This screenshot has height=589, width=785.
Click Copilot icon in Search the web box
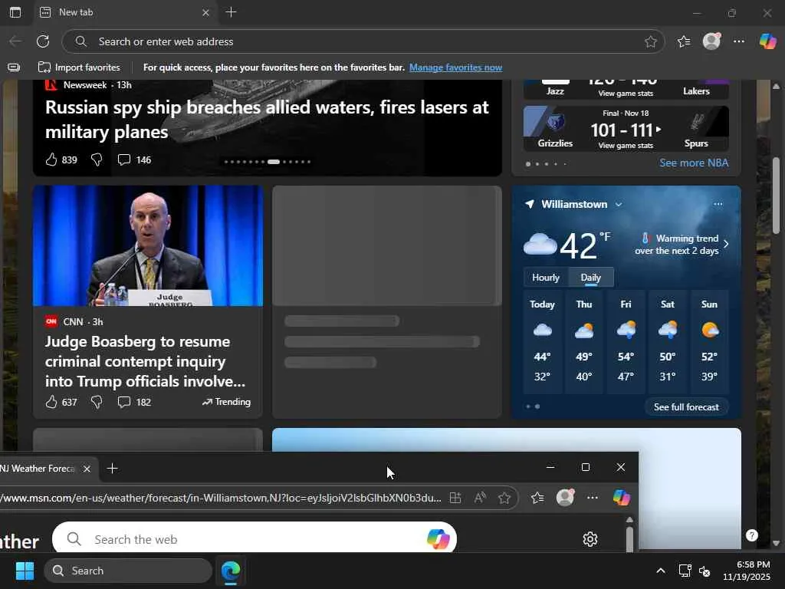tap(438, 539)
